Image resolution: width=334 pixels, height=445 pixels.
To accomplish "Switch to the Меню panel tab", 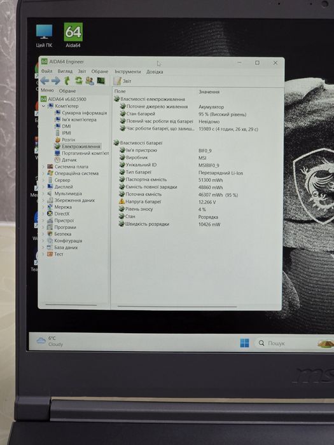I will [x=47, y=90].
